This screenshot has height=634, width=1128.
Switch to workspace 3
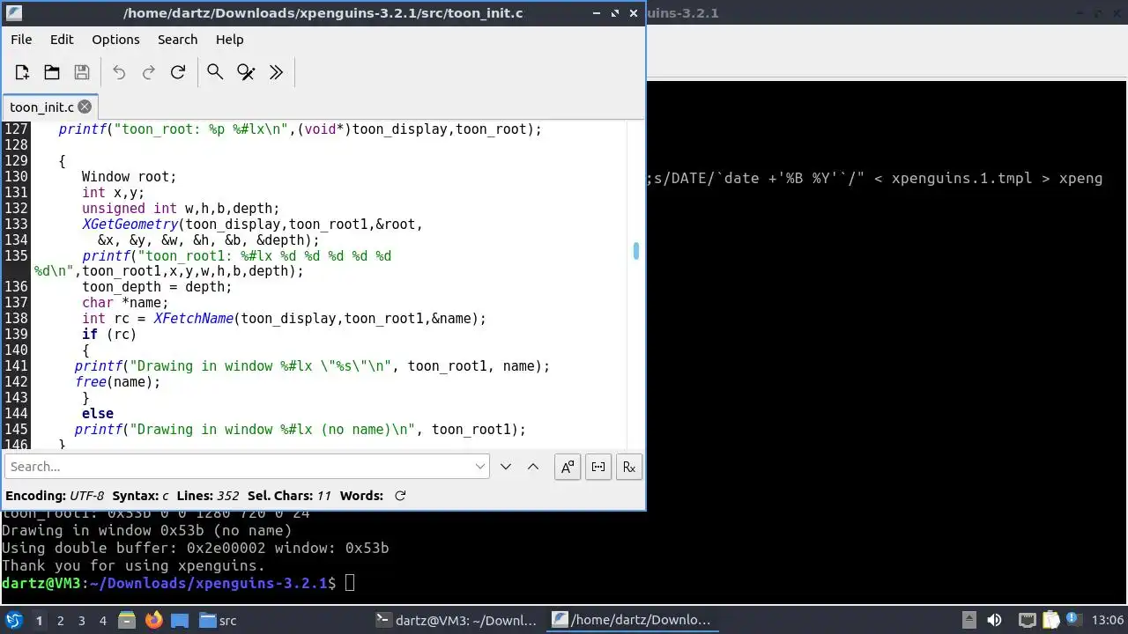pos(81,621)
